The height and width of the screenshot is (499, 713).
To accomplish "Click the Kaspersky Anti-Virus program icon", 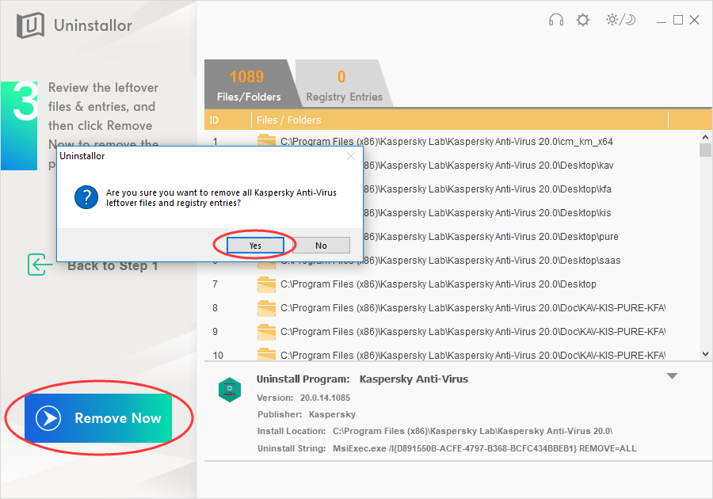I will [230, 390].
